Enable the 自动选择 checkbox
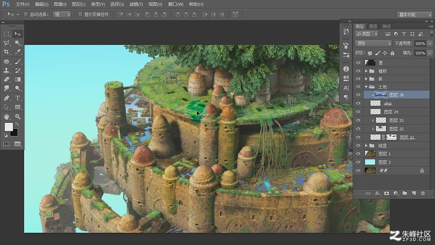Viewport: 435px width, 245px height. click(26, 14)
